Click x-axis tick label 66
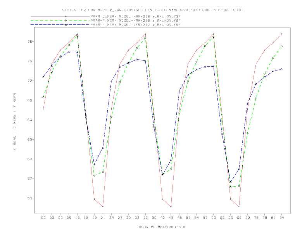 (231, 218)
